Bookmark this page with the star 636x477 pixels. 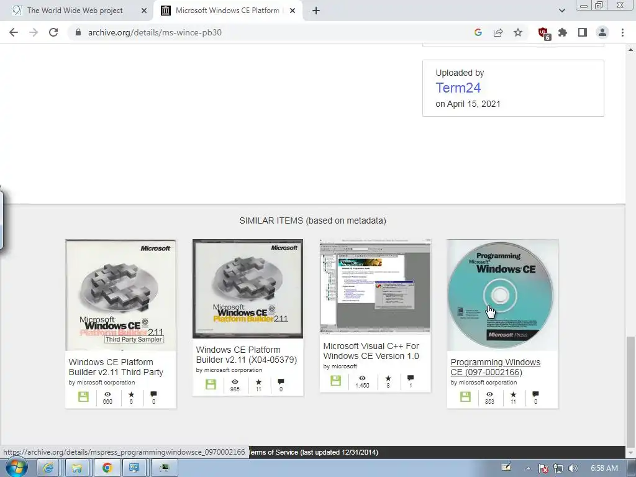pos(518,32)
